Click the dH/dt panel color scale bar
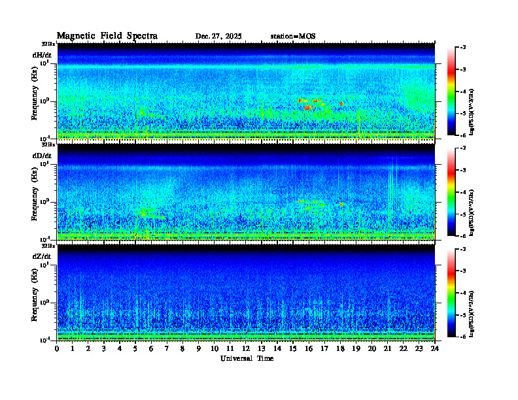This screenshot has height=400, width=518. coord(451,92)
